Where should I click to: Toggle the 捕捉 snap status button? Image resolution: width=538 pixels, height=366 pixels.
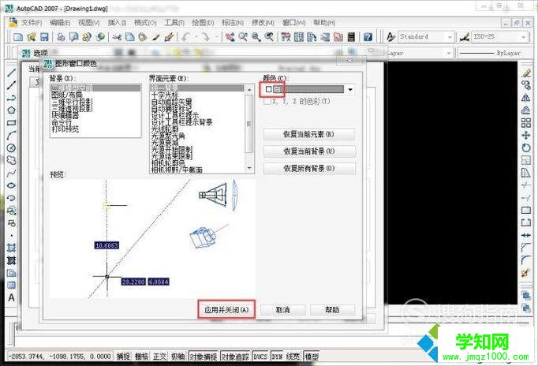click(123, 357)
